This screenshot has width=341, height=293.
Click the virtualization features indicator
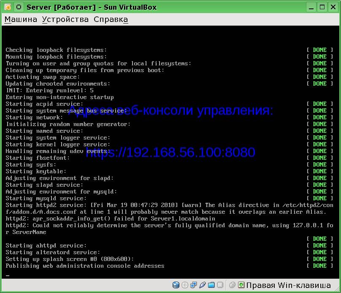click(x=220, y=285)
